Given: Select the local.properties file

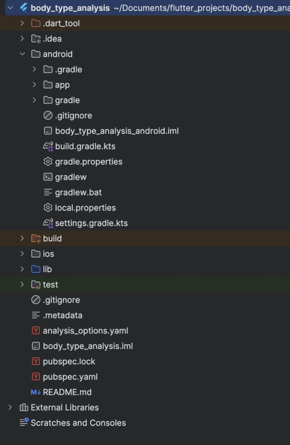Looking at the screenshot, I should [85, 208].
